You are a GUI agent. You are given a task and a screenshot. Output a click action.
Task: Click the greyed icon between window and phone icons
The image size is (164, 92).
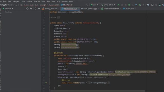point(156,5)
